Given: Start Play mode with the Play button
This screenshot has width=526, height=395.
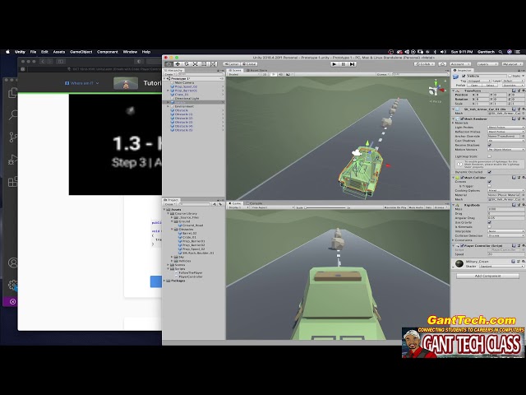Looking at the screenshot, I should pos(335,64).
